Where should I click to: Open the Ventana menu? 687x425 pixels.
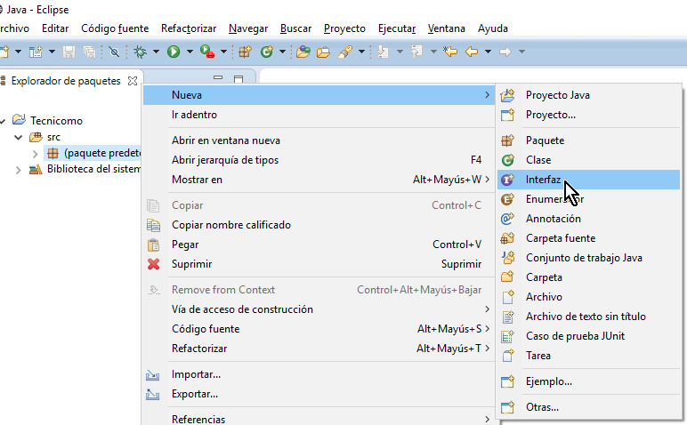446,28
